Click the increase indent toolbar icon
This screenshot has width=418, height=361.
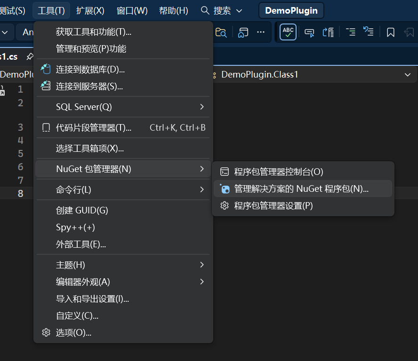(x=350, y=32)
